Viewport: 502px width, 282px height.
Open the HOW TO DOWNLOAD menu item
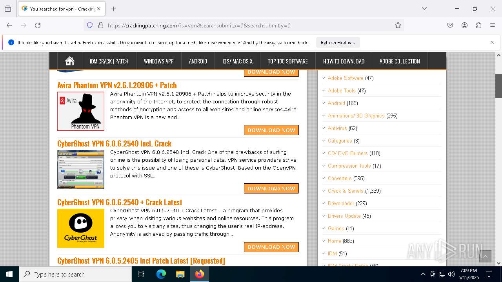344,61
